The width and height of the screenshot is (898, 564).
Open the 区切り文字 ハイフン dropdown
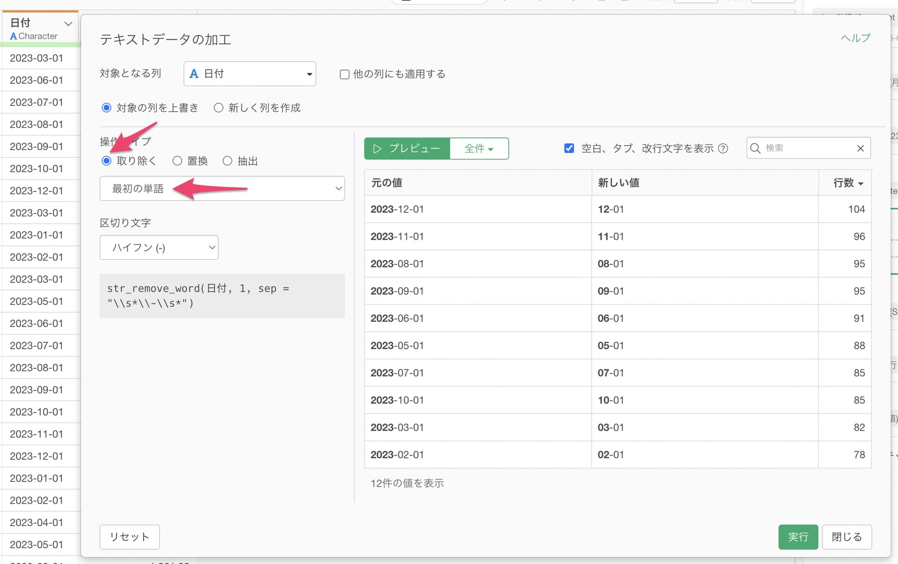pos(159,247)
